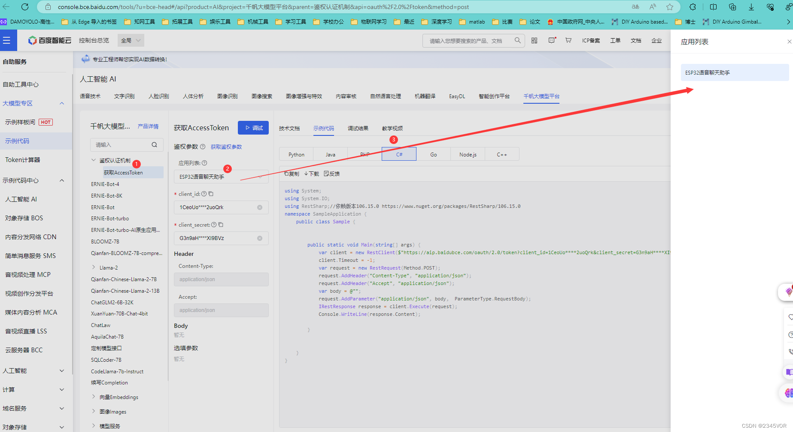The height and width of the screenshot is (432, 793).
Task: Select the Java language tab
Action: click(331, 154)
